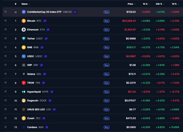The width and height of the screenshot is (183, 132).
Task: Sort table by 1h % column
Action: pyautogui.click(x=146, y=4)
